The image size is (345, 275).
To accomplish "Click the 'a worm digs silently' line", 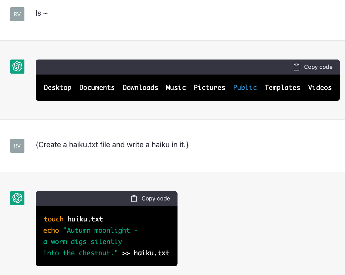I will tap(83, 241).
